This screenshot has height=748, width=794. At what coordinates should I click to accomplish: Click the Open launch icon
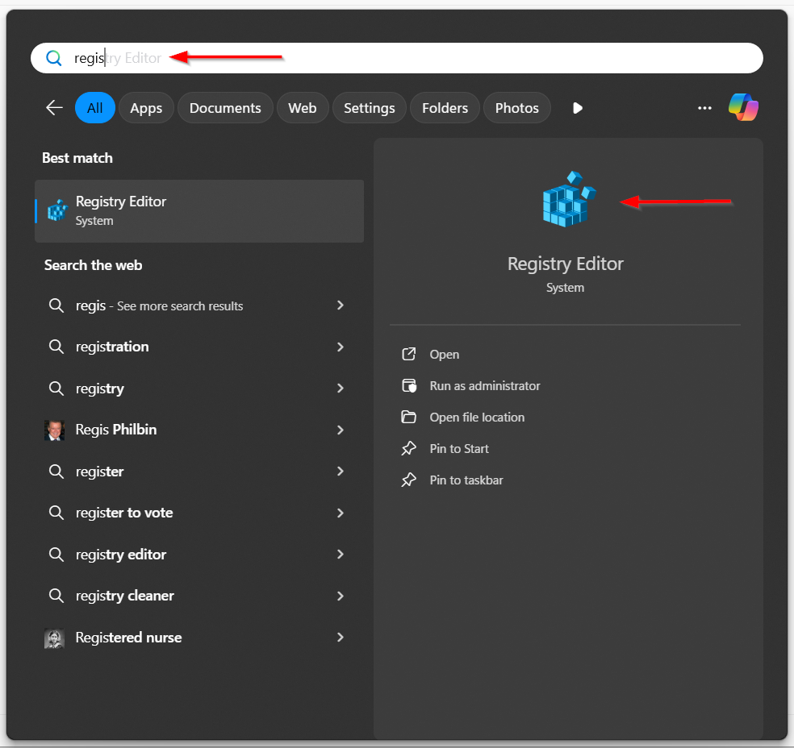coord(408,354)
